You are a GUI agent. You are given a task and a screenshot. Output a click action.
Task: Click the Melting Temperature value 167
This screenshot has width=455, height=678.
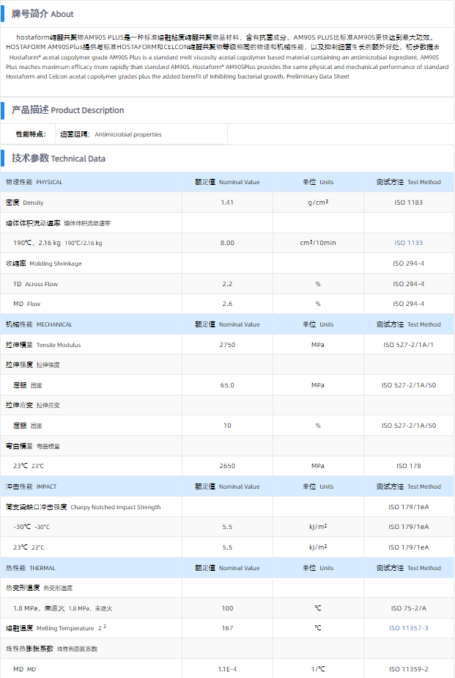pos(227,628)
